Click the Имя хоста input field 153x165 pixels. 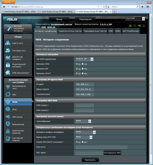click(x=101, y=147)
